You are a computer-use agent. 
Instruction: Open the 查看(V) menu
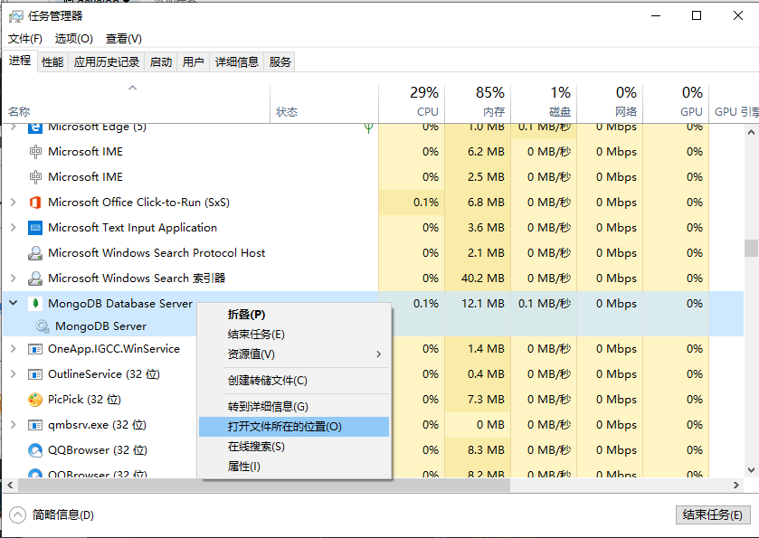click(x=124, y=39)
